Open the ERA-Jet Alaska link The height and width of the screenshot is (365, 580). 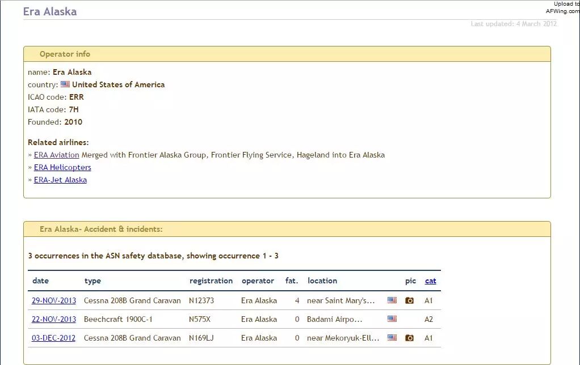[x=60, y=180]
